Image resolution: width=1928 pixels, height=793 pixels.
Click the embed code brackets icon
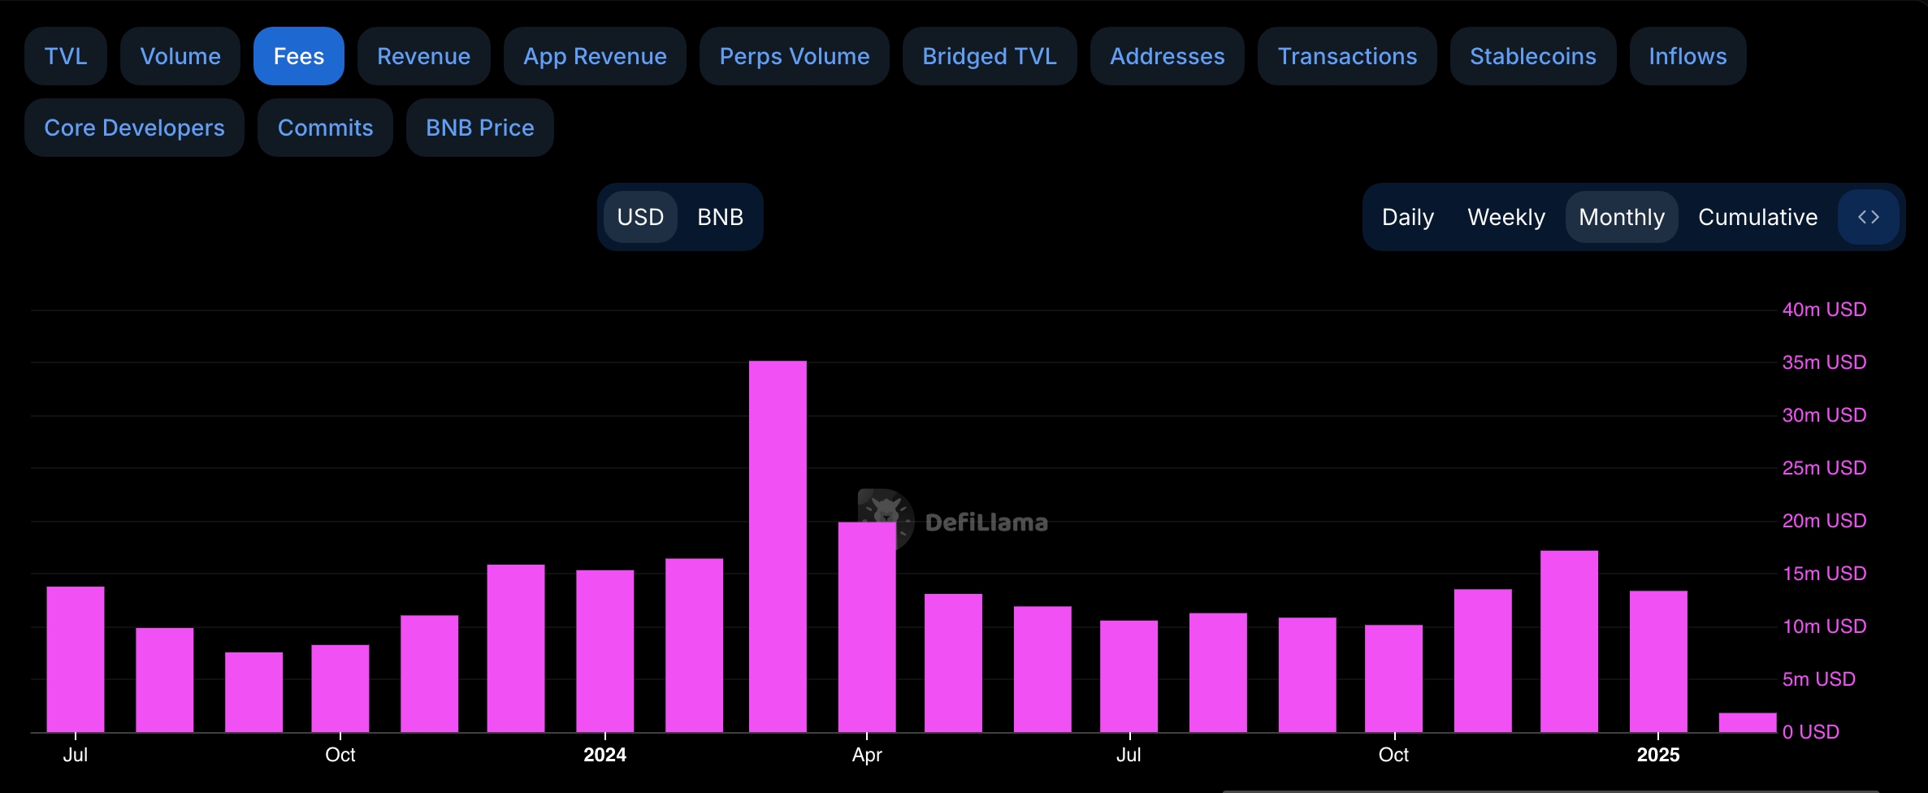(1869, 217)
